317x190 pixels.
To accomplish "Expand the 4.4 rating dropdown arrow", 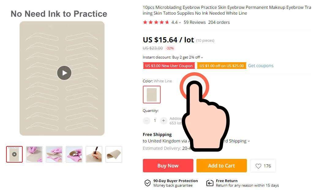I will [180, 23].
